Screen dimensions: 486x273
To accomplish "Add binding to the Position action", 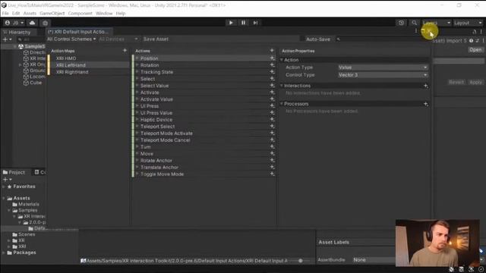I will tap(272, 58).
